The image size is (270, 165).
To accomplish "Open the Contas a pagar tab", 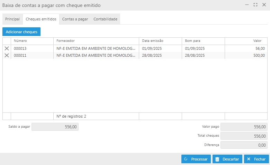I will [75, 19].
